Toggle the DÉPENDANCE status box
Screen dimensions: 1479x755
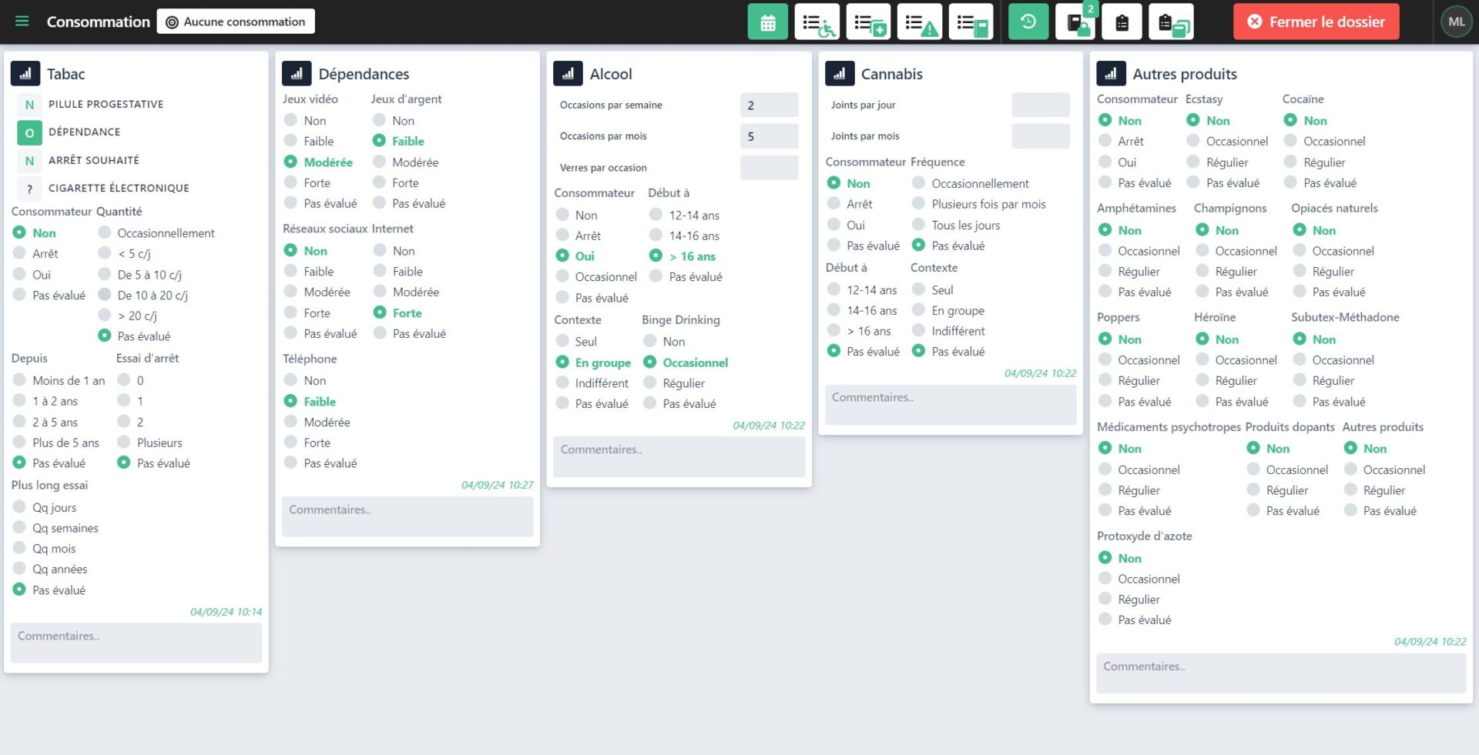pos(29,132)
